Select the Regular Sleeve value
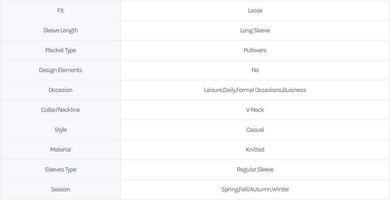 tap(255, 170)
